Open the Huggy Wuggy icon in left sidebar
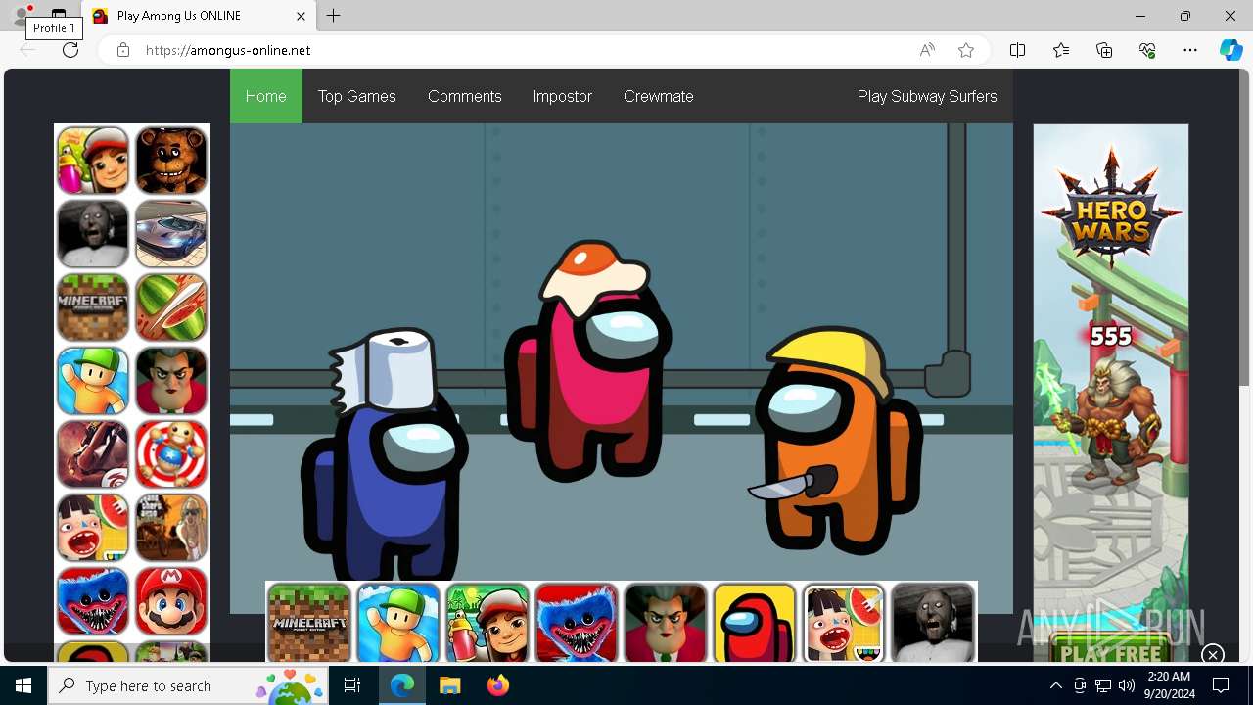Viewport: 1253px width, 705px height. [x=93, y=601]
